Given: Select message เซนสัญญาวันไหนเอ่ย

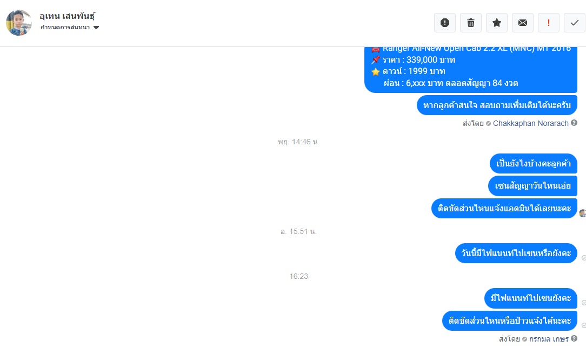Looking at the screenshot, I should click(532, 186).
